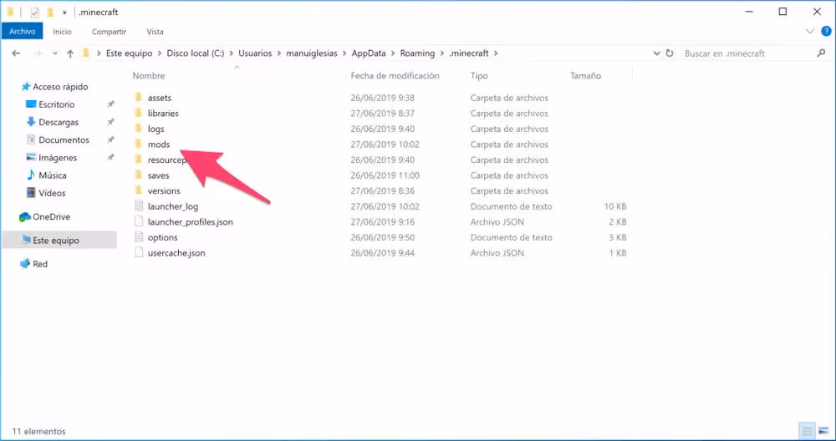Open recent locations dropdown arrow
This screenshot has height=441, width=836.
point(55,53)
